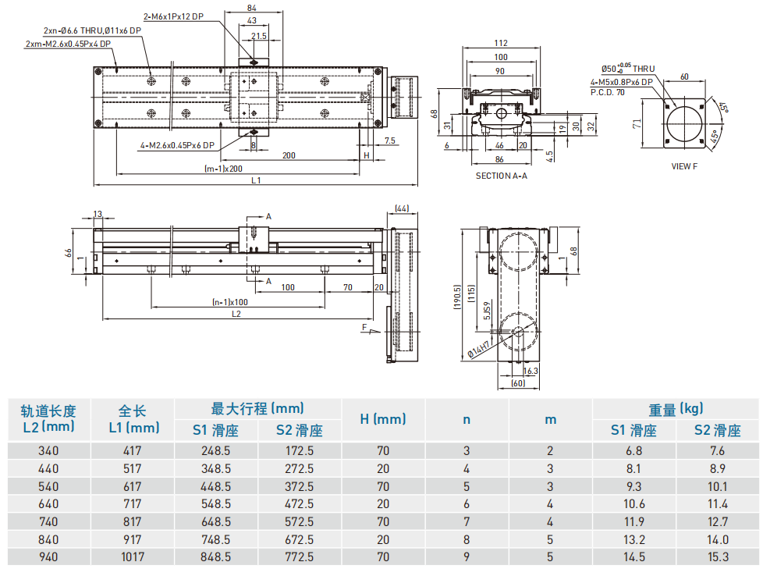This screenshot has height=569, width=763.
Task: Click the SECTION A-A label
Action: tap(501, 176)
